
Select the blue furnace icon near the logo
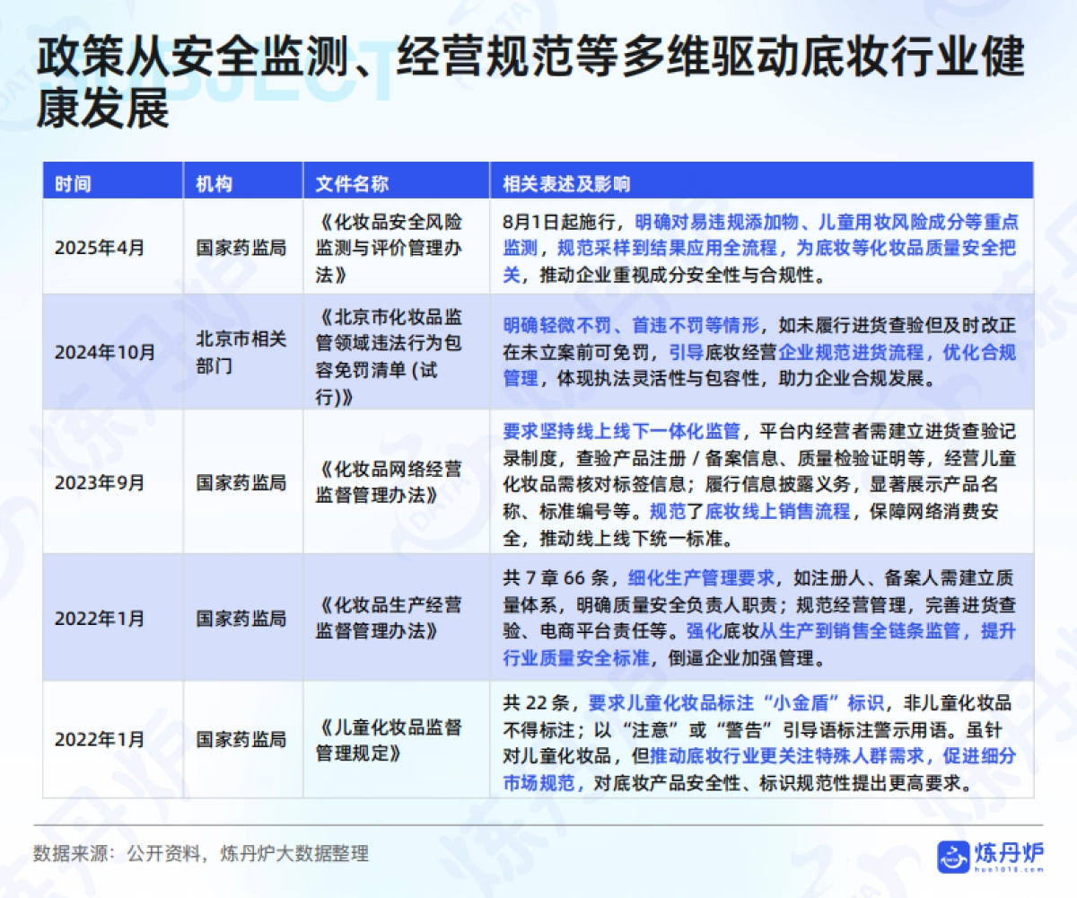point(955,858)
